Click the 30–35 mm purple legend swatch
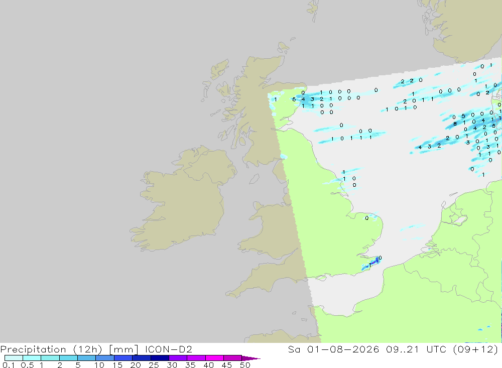This screenshot has height=368, width=502. (x=178, y=358)
